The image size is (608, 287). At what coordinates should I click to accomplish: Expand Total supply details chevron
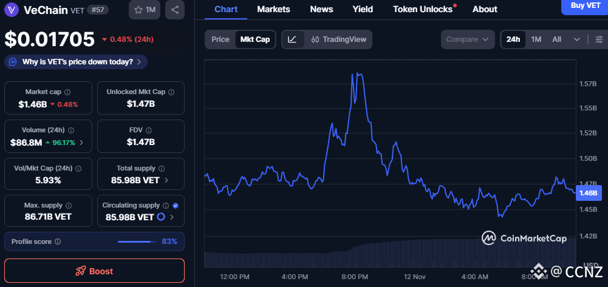[x=166, y=180]
